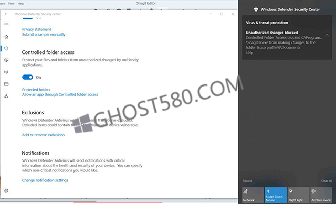
Task: Open Family options icon
Action: (x=6, y=96)
